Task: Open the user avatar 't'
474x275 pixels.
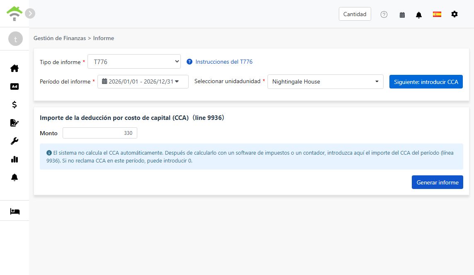Action: (15, 39)
